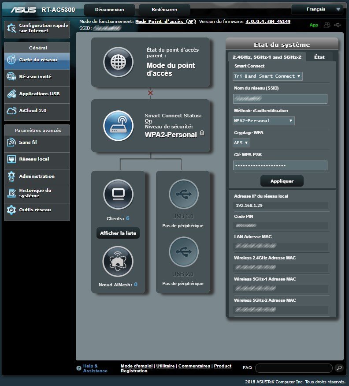The width and height of the screenshot is (349, 386).
Task: Click the FAQ search magnifier icon
Action: click(x=339, y=368)
